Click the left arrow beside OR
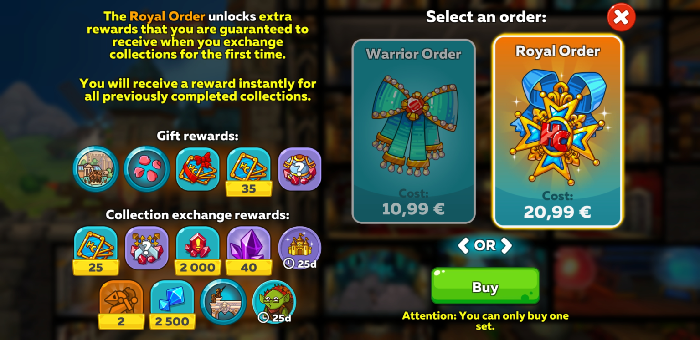Image resolution: width=700 pixels, height=340 pixels. pyautogui.click(x=463, y=245)
